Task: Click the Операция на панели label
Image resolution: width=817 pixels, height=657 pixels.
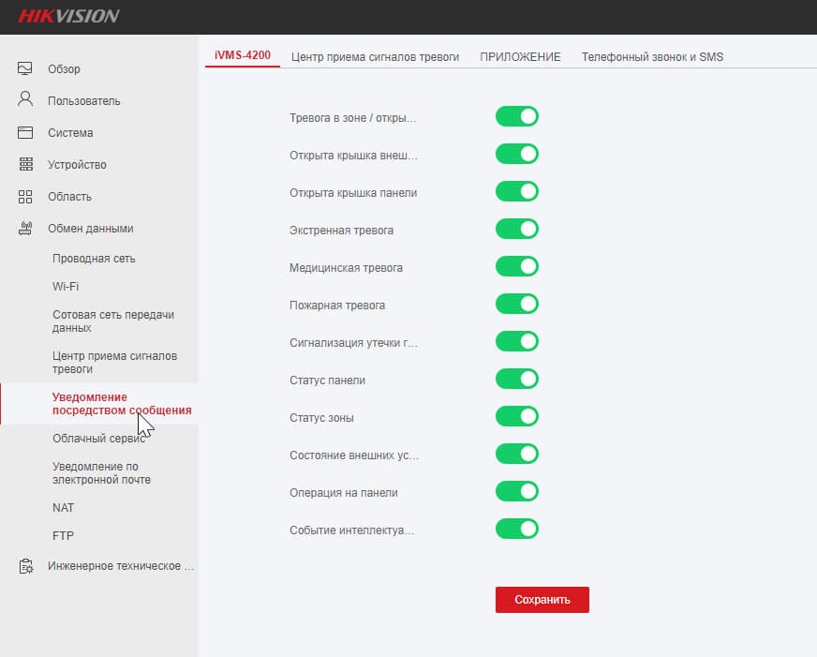Action: [x=343, y=493]
